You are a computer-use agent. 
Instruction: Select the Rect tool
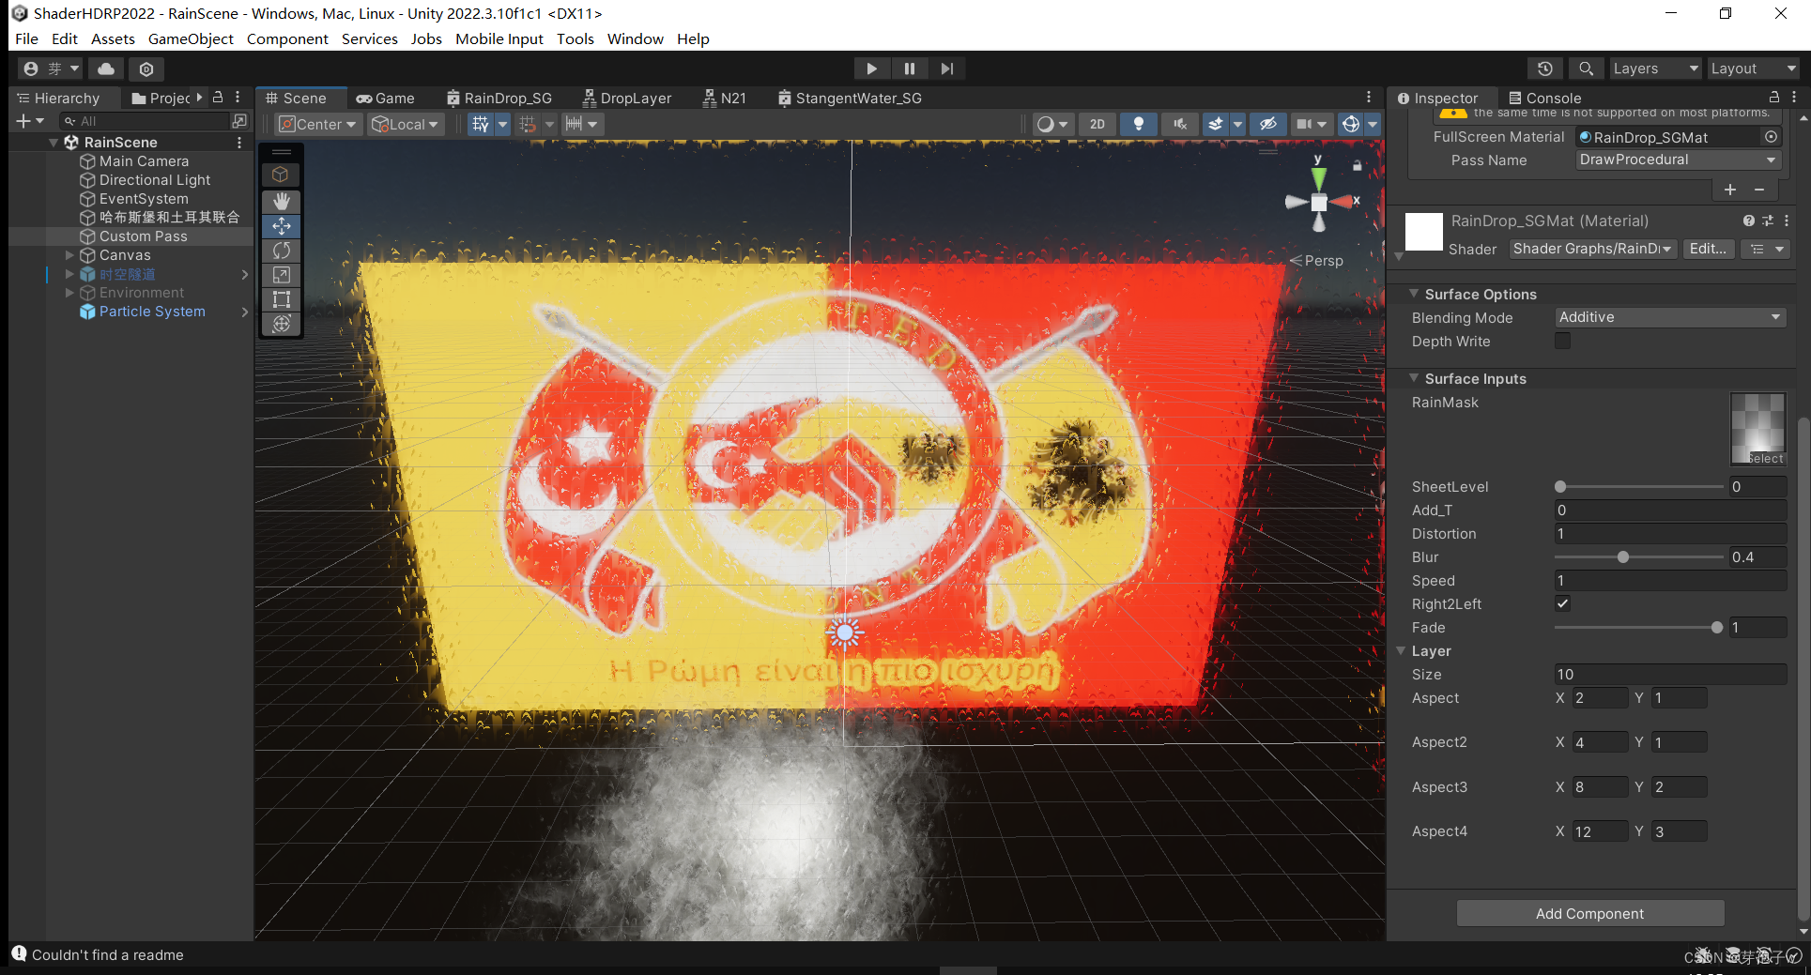click(281, 299)
